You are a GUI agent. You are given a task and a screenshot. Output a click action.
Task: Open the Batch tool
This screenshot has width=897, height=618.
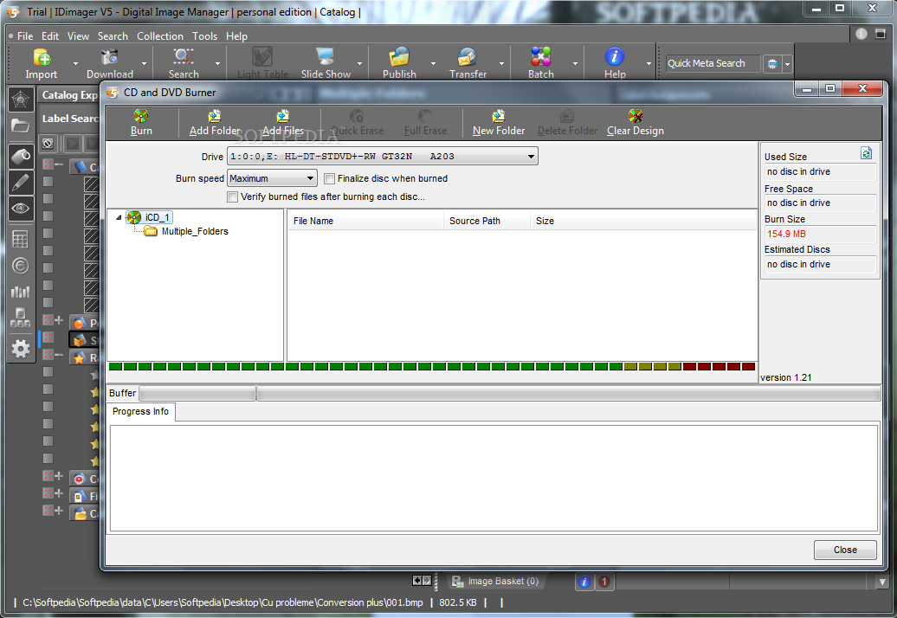point(540,63)
